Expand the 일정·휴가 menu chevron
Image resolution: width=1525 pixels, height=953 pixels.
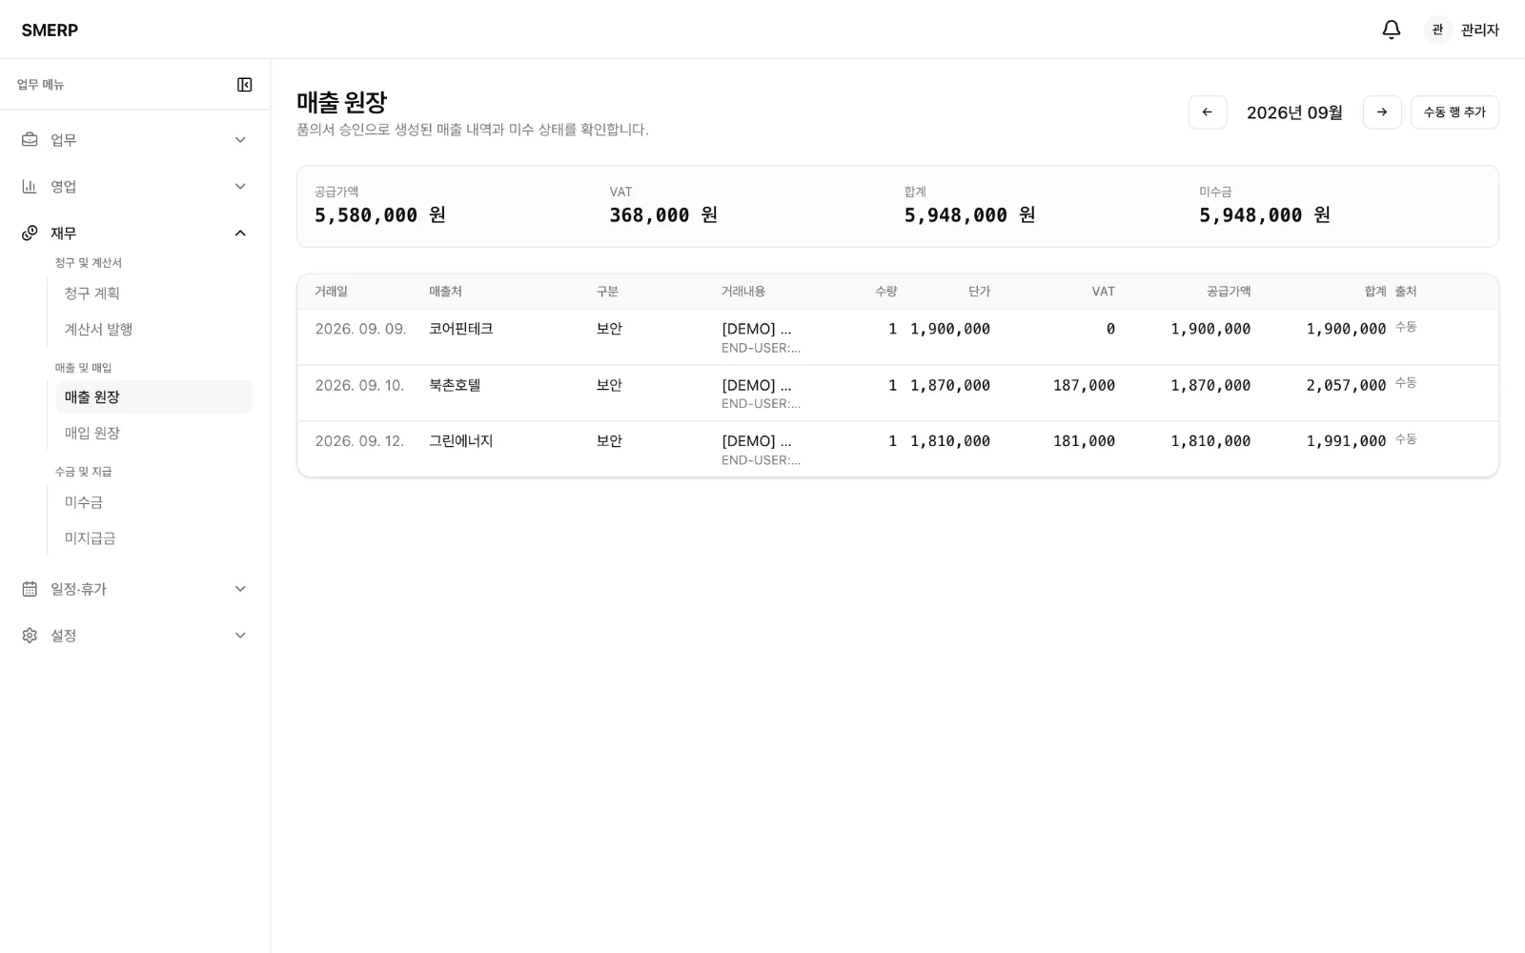(x=240, y=589)
